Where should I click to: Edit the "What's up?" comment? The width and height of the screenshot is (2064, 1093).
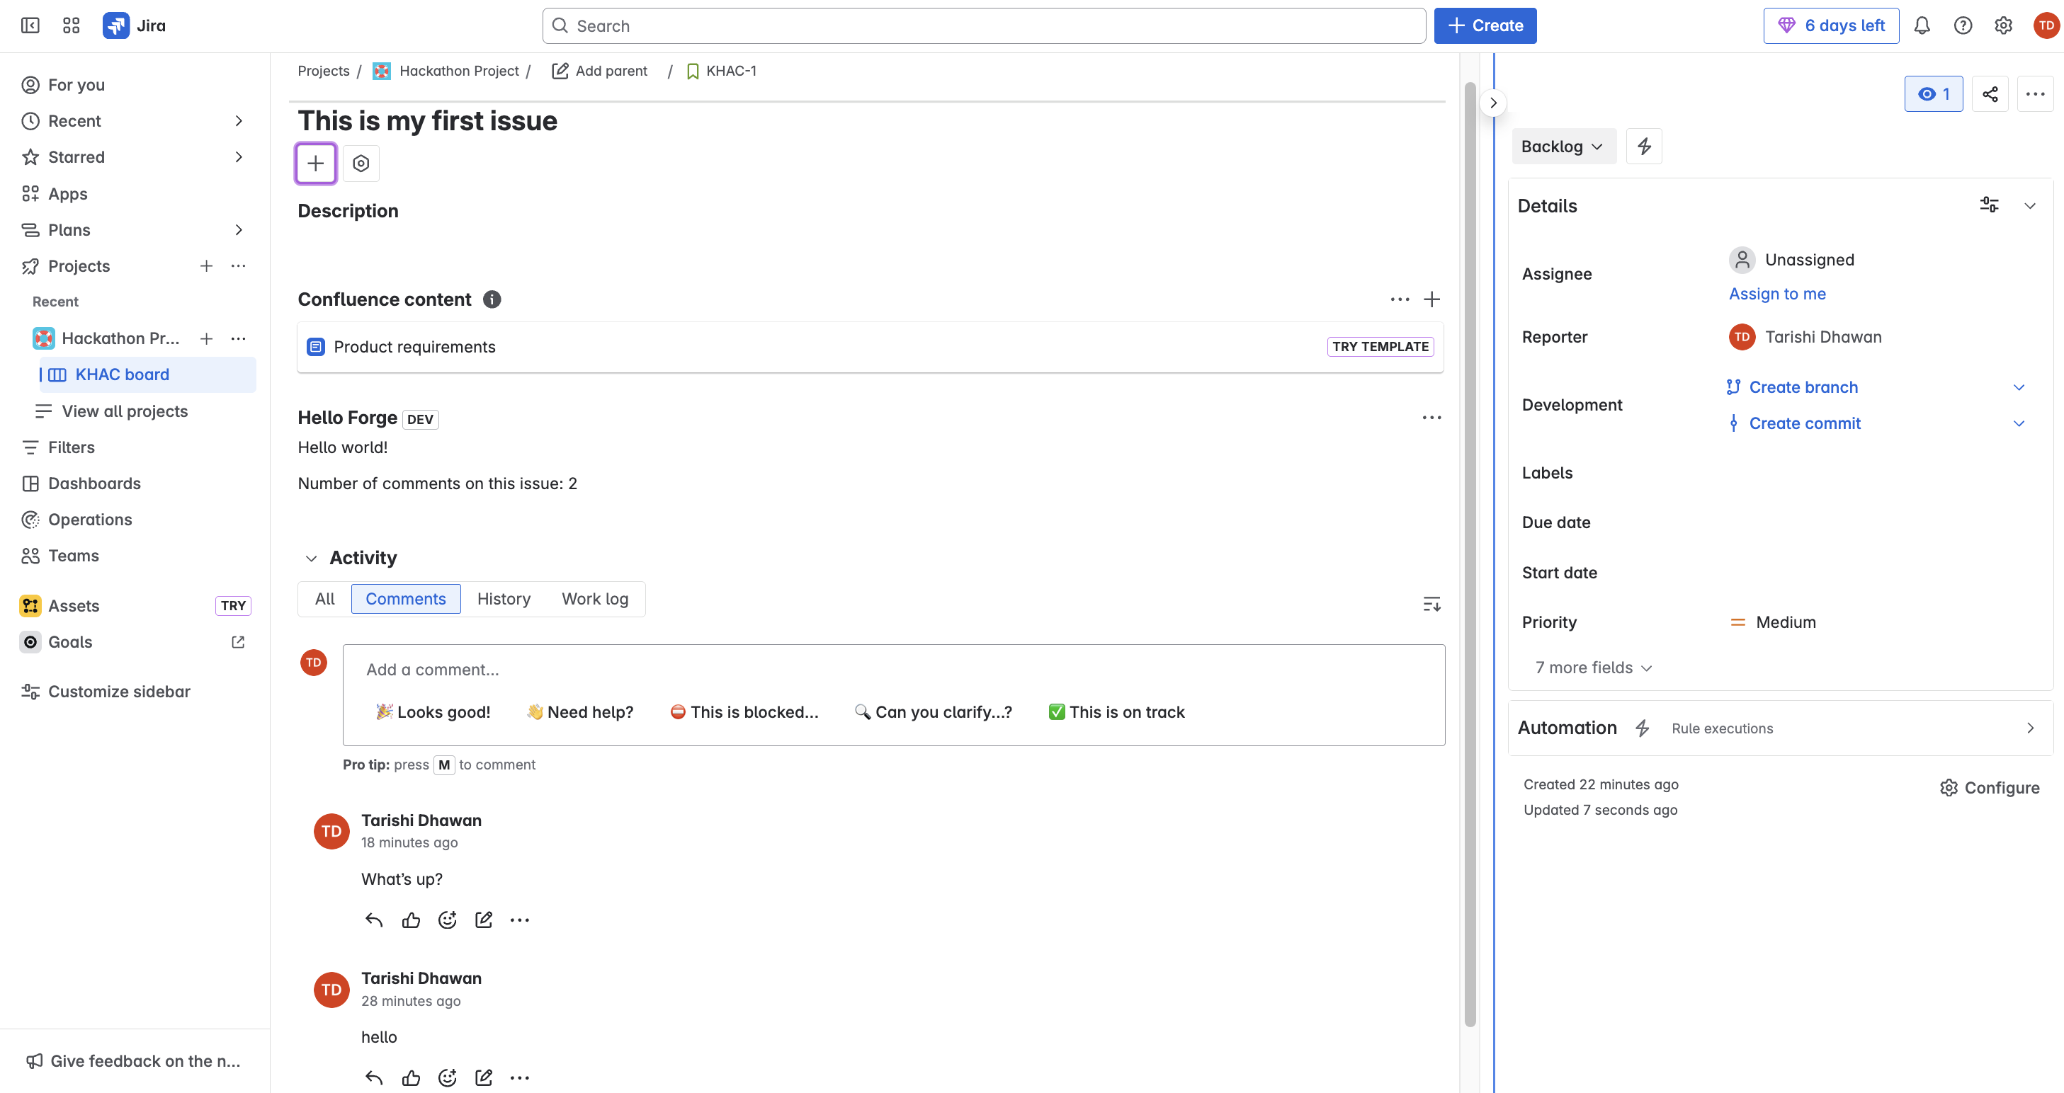(x=483, y=920)
